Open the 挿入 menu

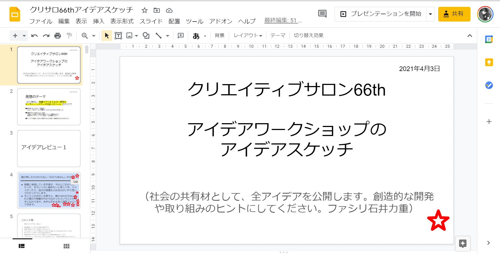tap(99, 21)
